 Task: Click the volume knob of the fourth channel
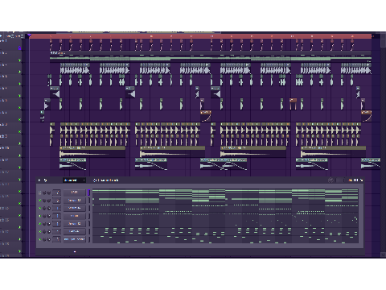(x=49, y=216)
